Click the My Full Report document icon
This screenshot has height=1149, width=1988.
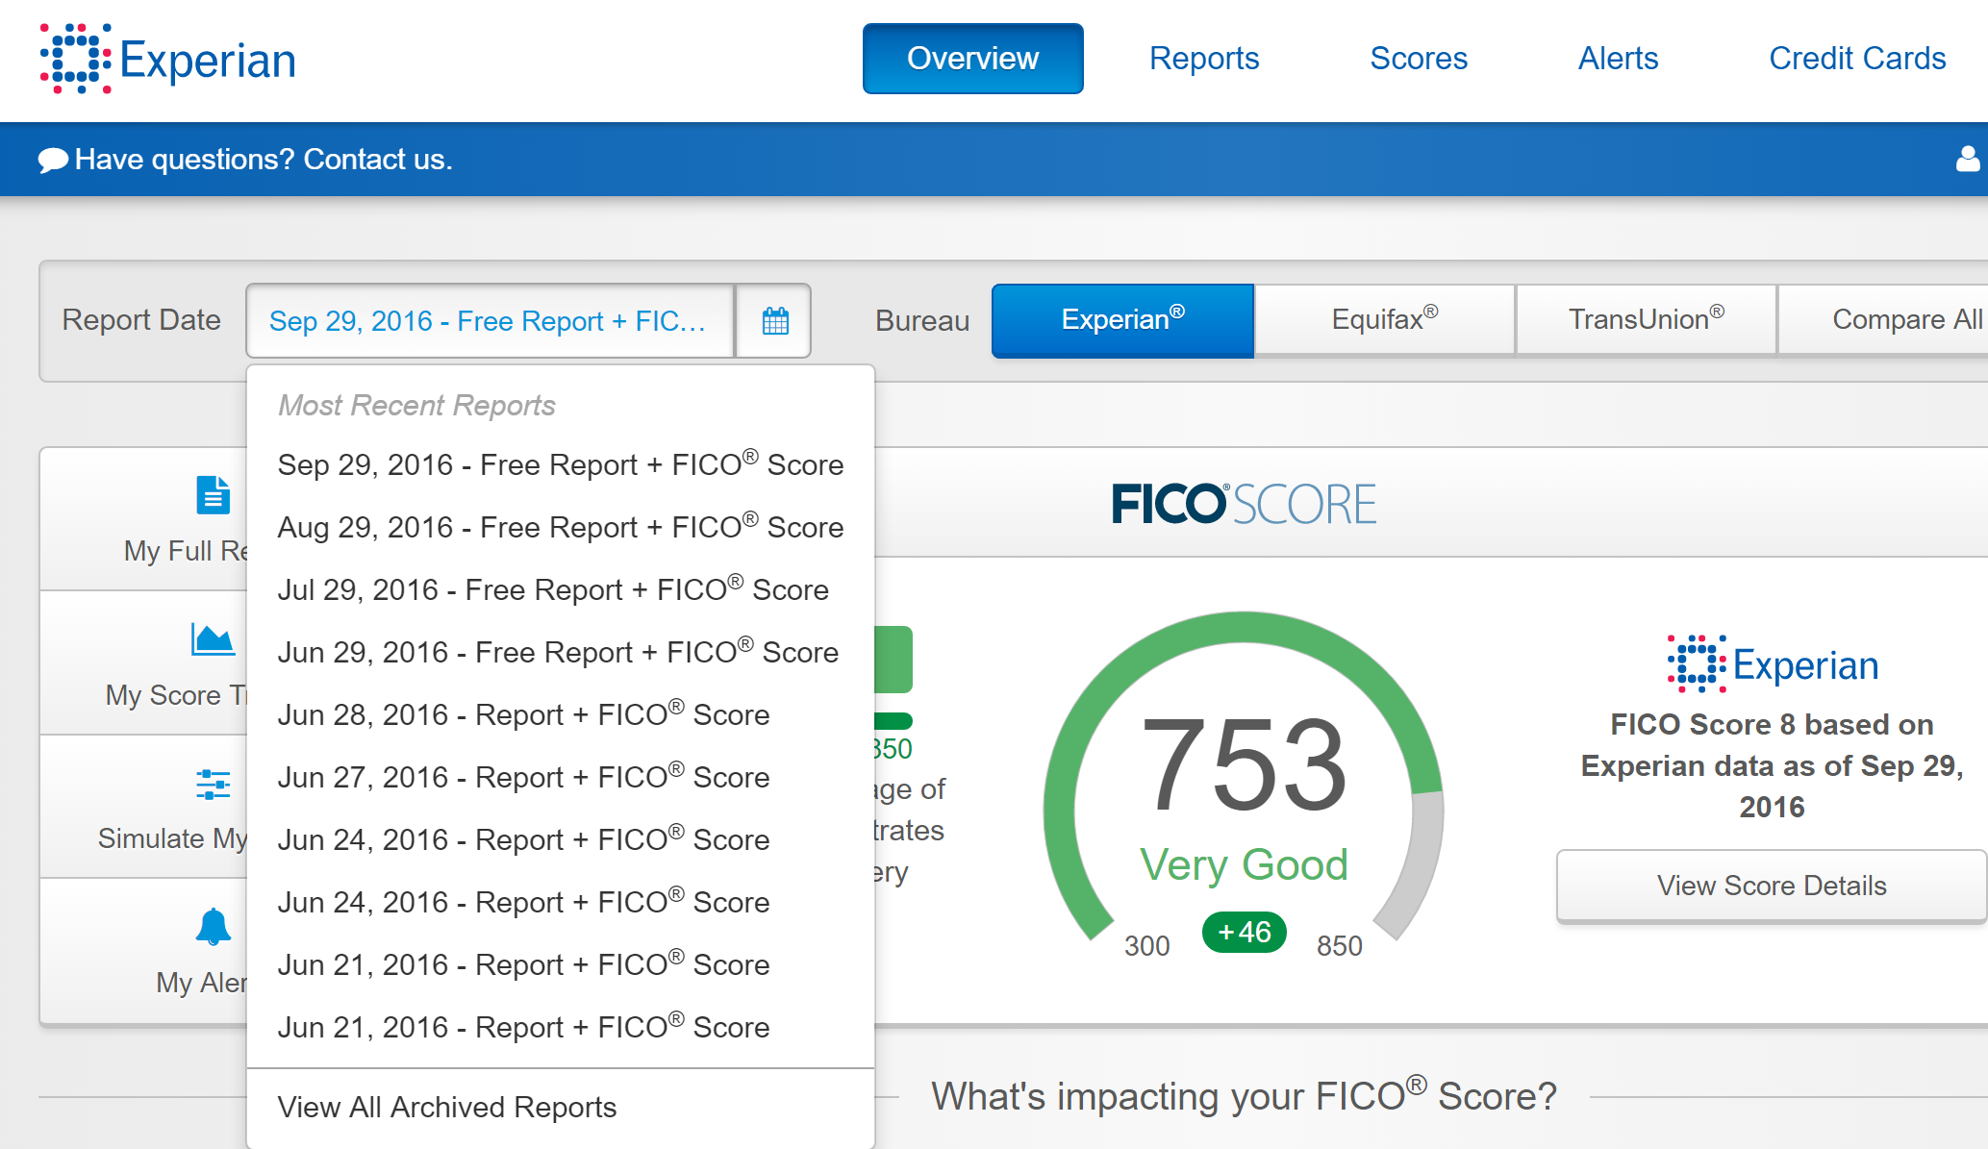(x=213, y=495)
